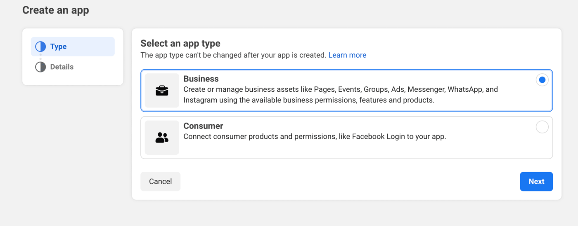
Task: Click the Business option title
Action: [201, 79]
